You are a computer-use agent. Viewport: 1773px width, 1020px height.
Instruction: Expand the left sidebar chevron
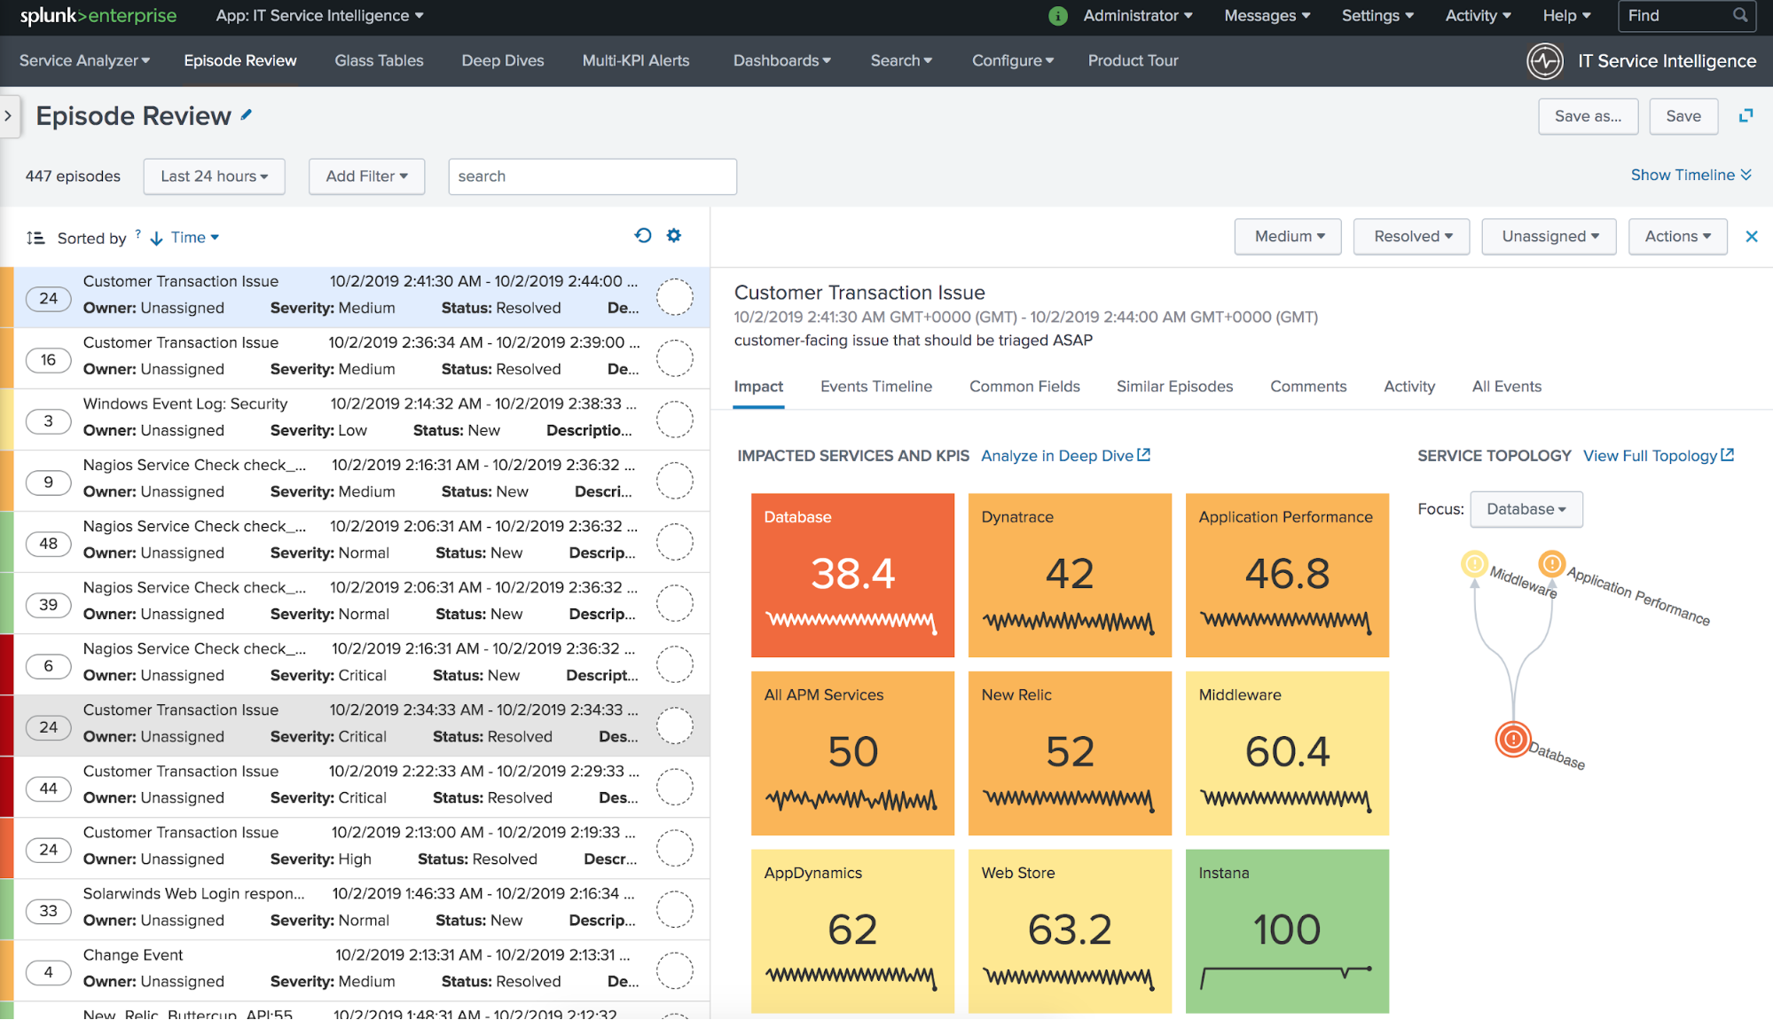tap(9, 115)
